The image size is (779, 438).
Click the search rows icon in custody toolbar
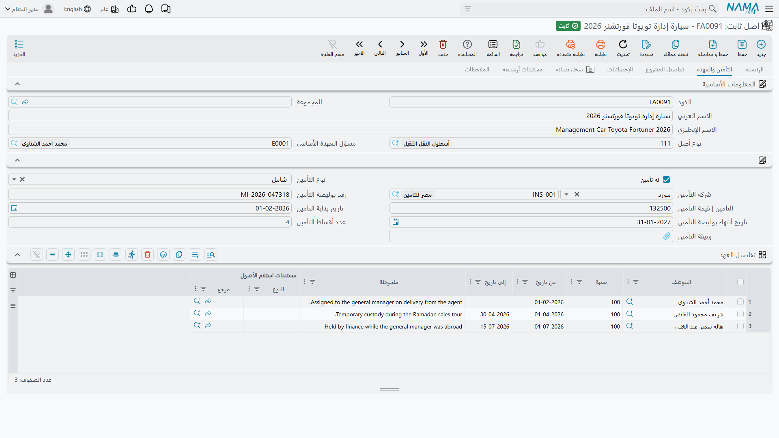[x=211, y=255]
